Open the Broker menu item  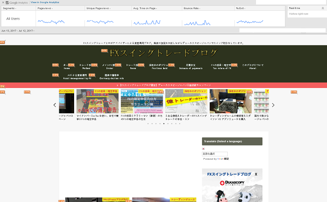110,66
